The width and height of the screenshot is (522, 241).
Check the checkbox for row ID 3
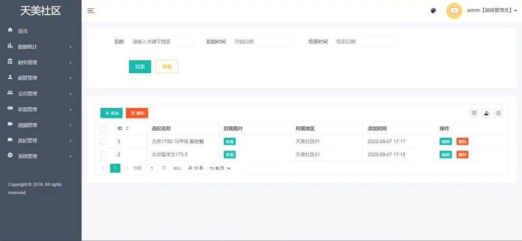coord(103,141)
